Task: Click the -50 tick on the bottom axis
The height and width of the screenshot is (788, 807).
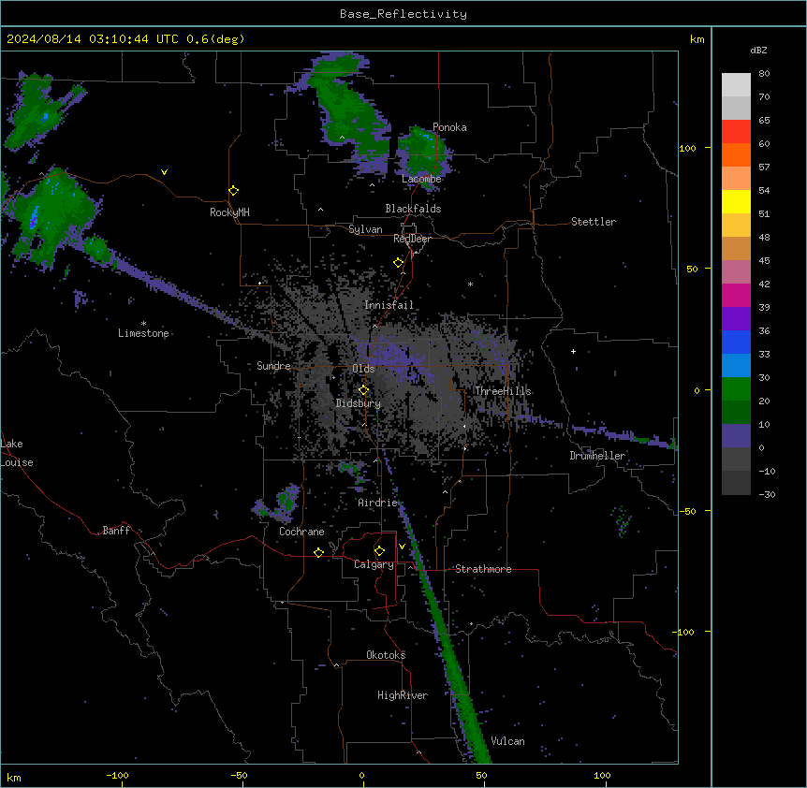Action: pyautogui.click(x=239, y=775)
